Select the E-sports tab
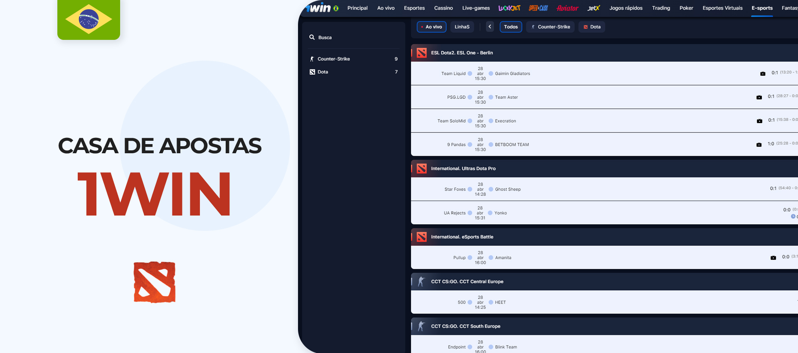 point(762,8)
